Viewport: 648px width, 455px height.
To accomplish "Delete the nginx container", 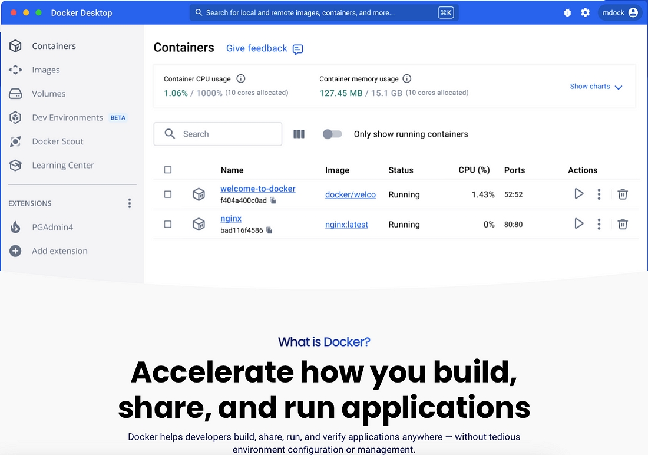I will coord(623,224).
